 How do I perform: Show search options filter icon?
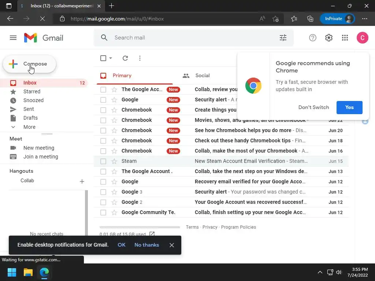(x=283, y=38)
